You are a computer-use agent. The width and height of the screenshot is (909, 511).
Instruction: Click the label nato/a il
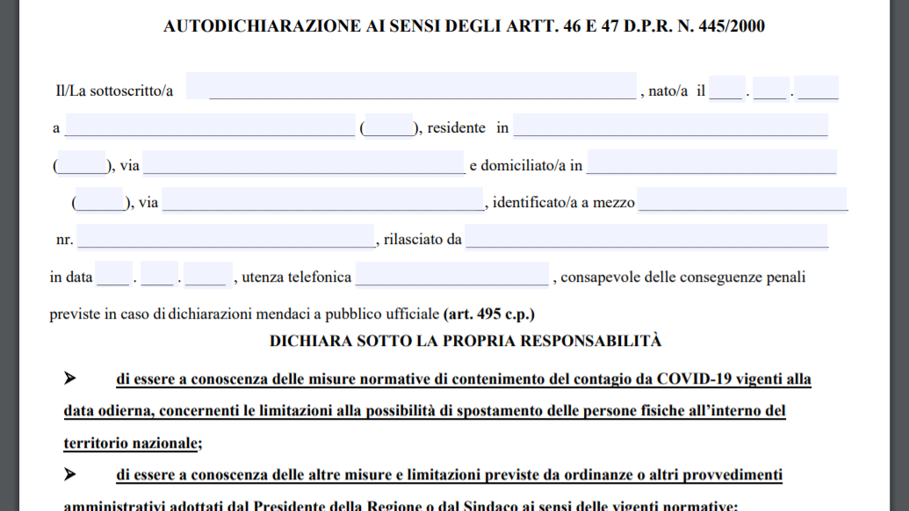point(676,91)
